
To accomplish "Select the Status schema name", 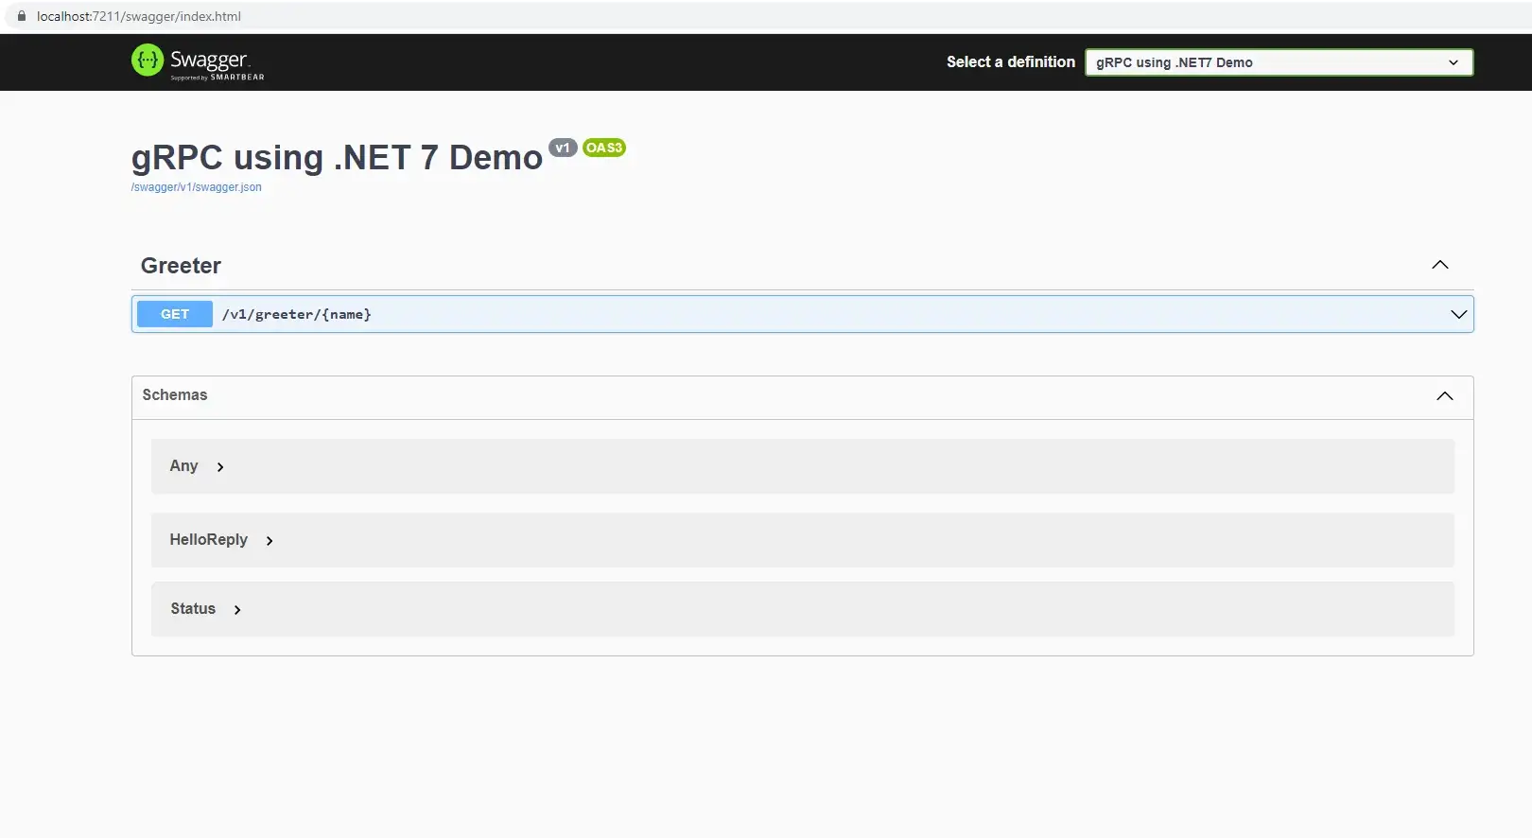I will click(x=193, y=609).
